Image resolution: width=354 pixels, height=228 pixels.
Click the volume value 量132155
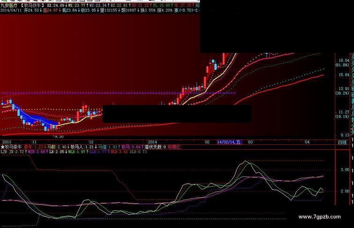point(109,10)
